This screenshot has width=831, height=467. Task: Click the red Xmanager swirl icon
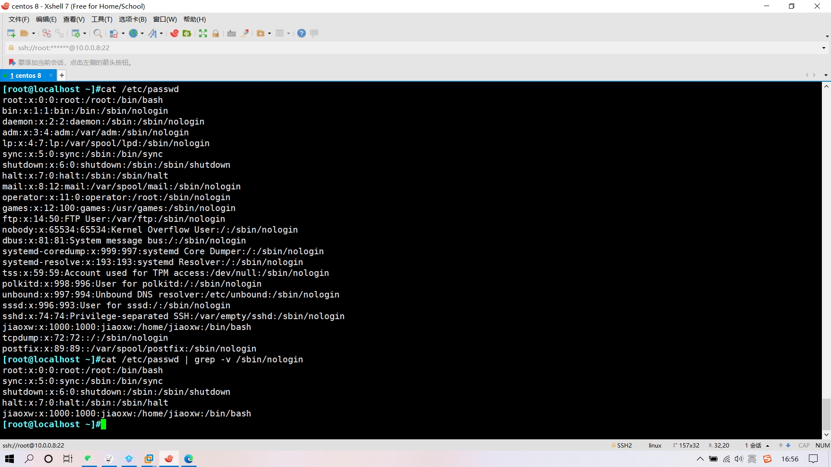click(174, 33)
